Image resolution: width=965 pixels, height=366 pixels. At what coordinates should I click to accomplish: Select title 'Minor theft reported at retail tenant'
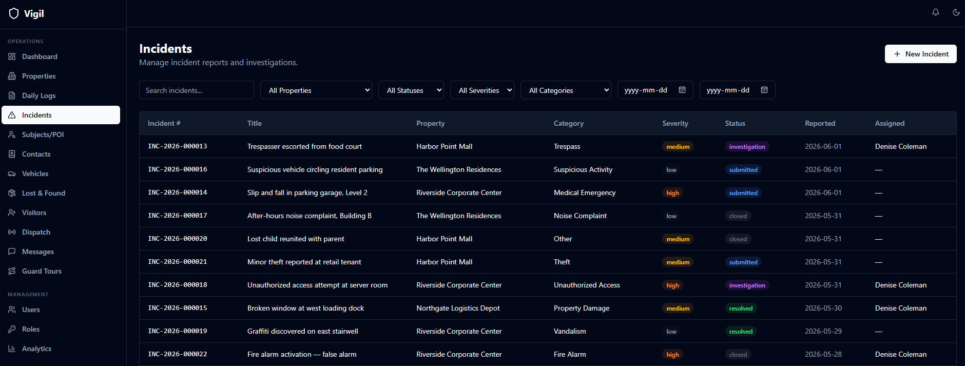coord(304,262)
